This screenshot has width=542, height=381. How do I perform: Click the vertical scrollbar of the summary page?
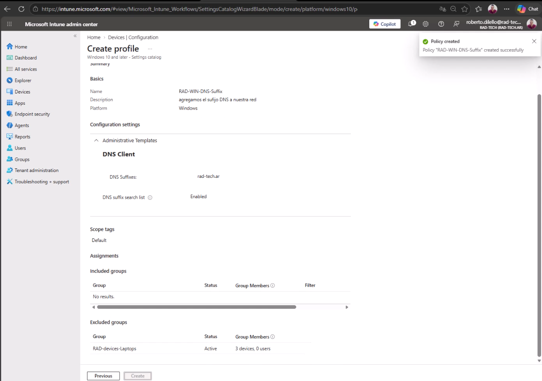(539, 225)
